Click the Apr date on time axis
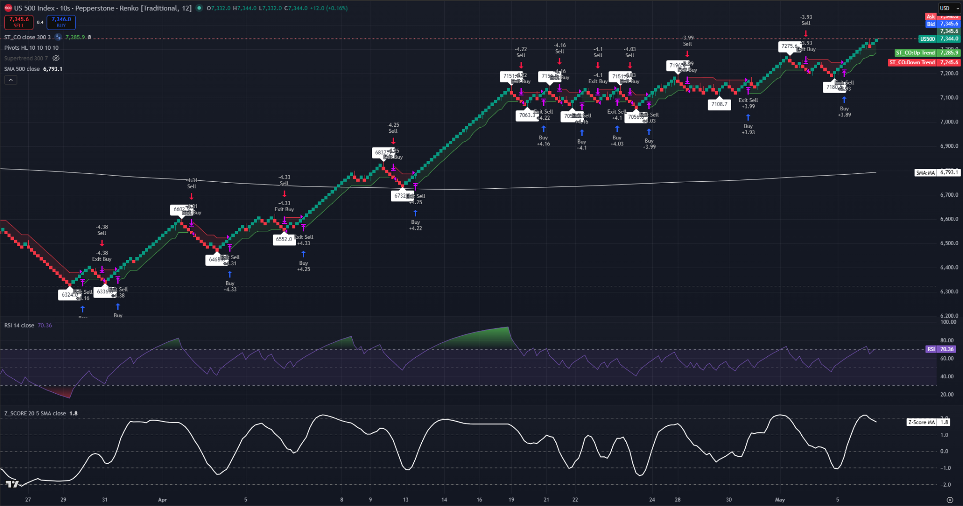The image size is (963, 506). coord(163,500)
